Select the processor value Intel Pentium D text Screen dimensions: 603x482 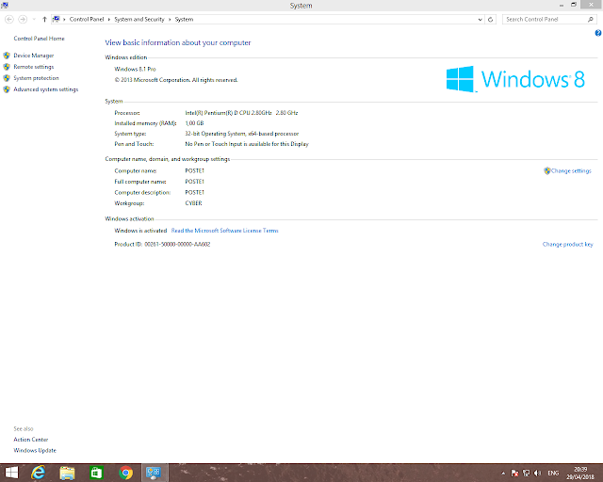(241, 113)
